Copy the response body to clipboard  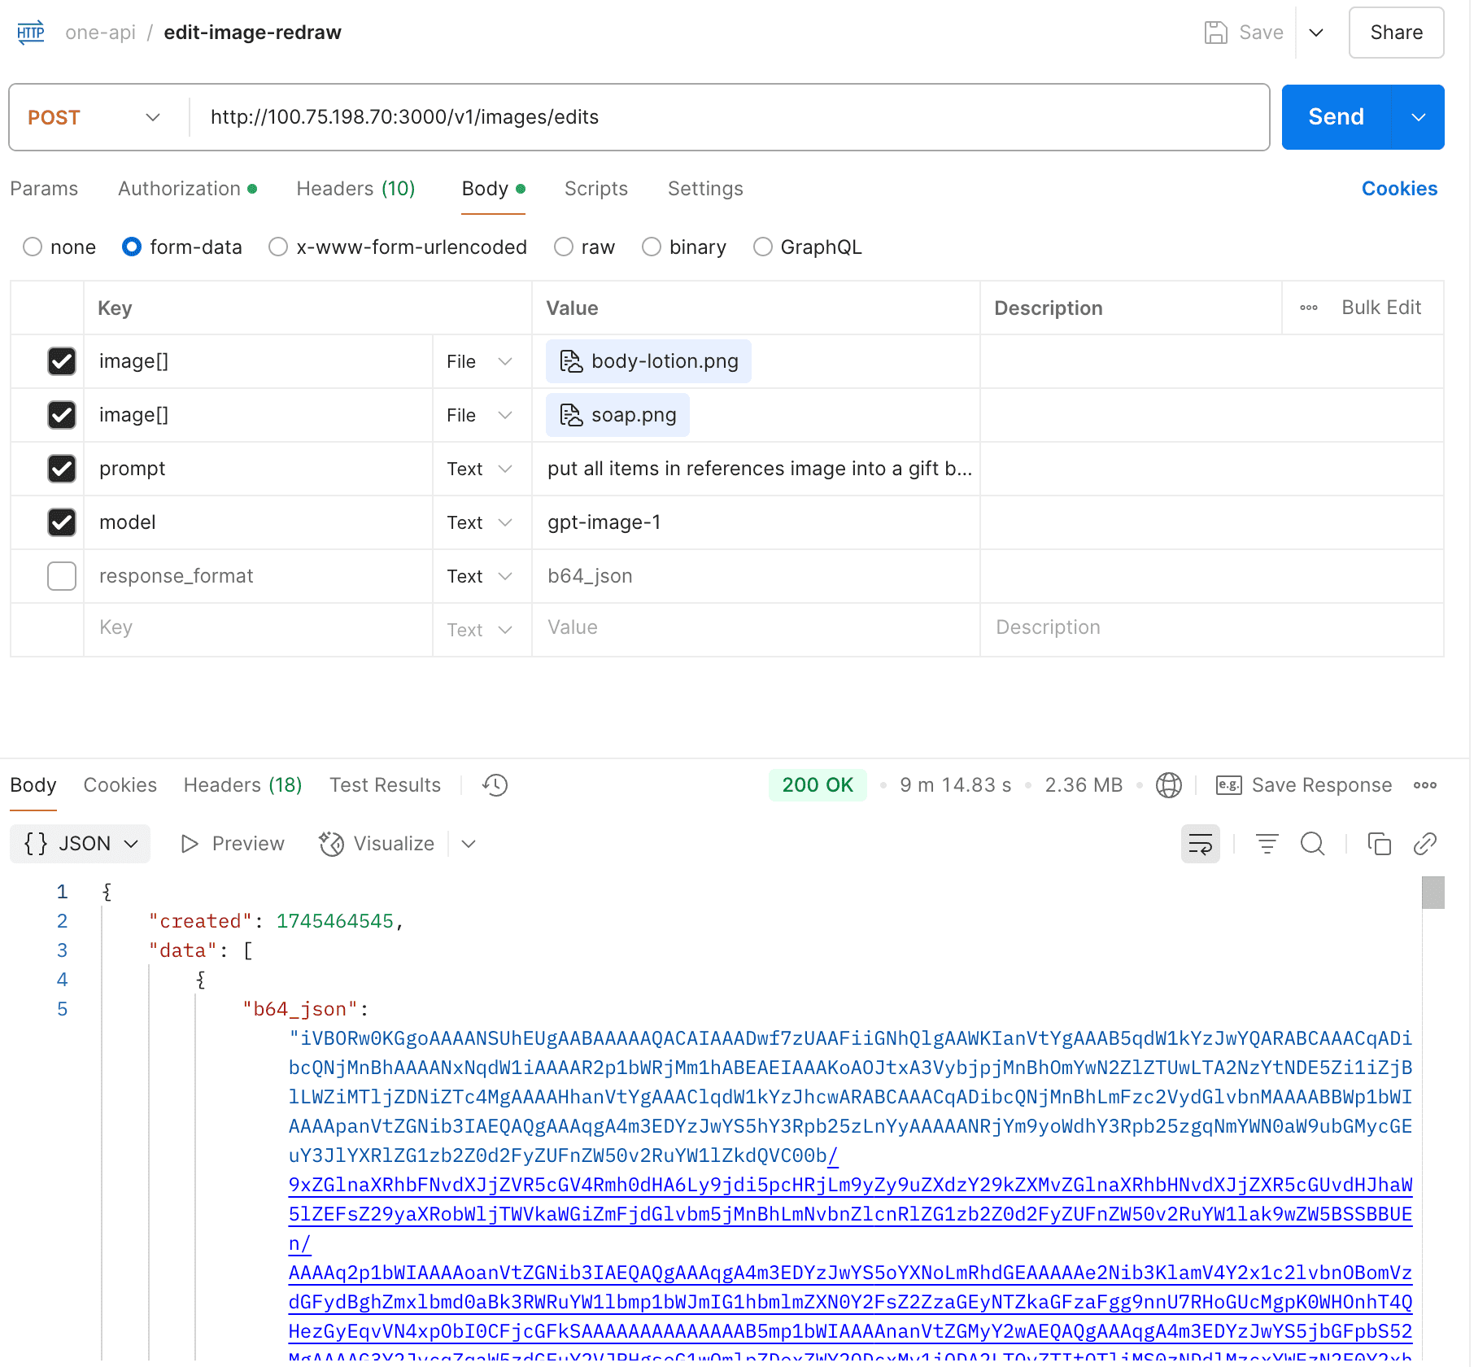(1379, 844)
